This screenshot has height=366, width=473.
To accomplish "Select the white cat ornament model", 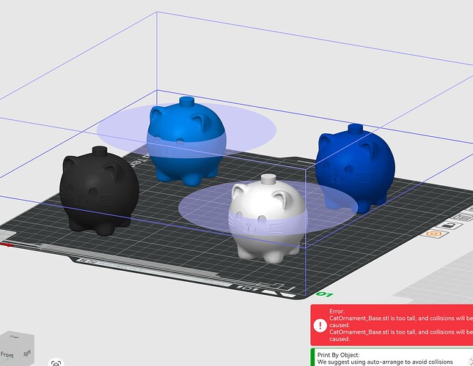I will click(266, 220).
